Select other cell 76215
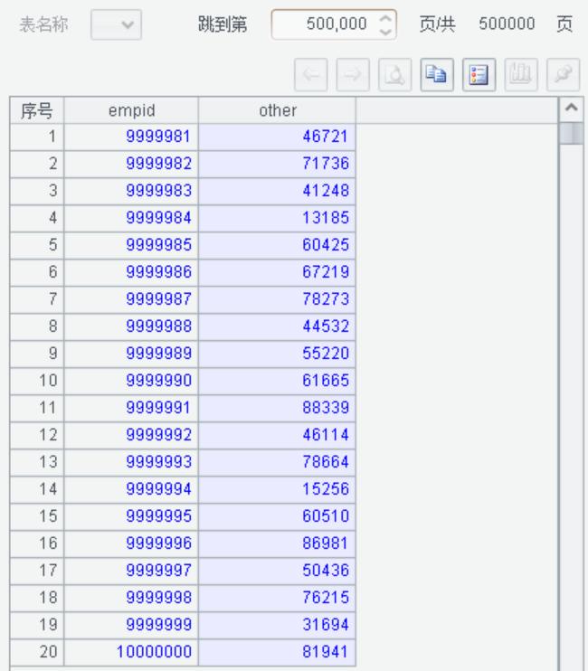Image resolution: width=588 pixels, height=671 pixels. (x=278, y=598)
